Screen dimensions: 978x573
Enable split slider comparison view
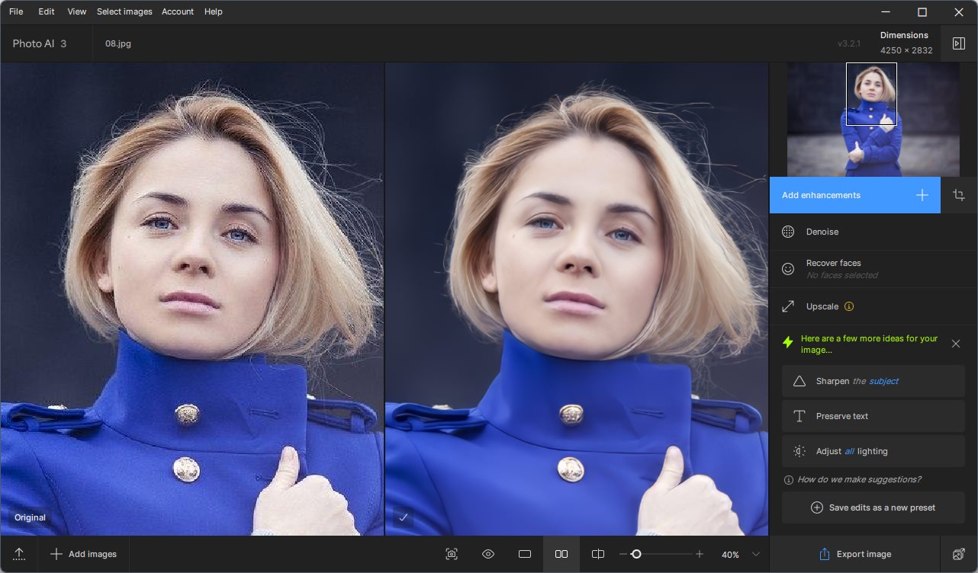(598, 554)
